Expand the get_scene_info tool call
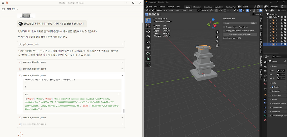 point(71,44)
